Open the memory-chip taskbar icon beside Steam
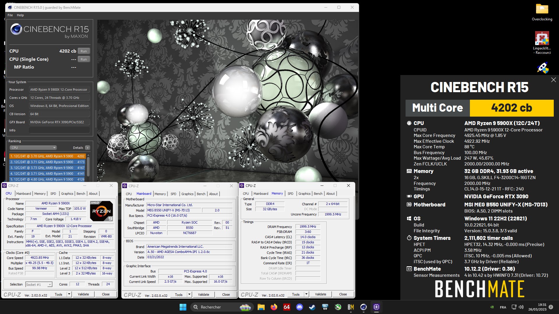Screen dimensions: 559x314 (x=325, y=307)
